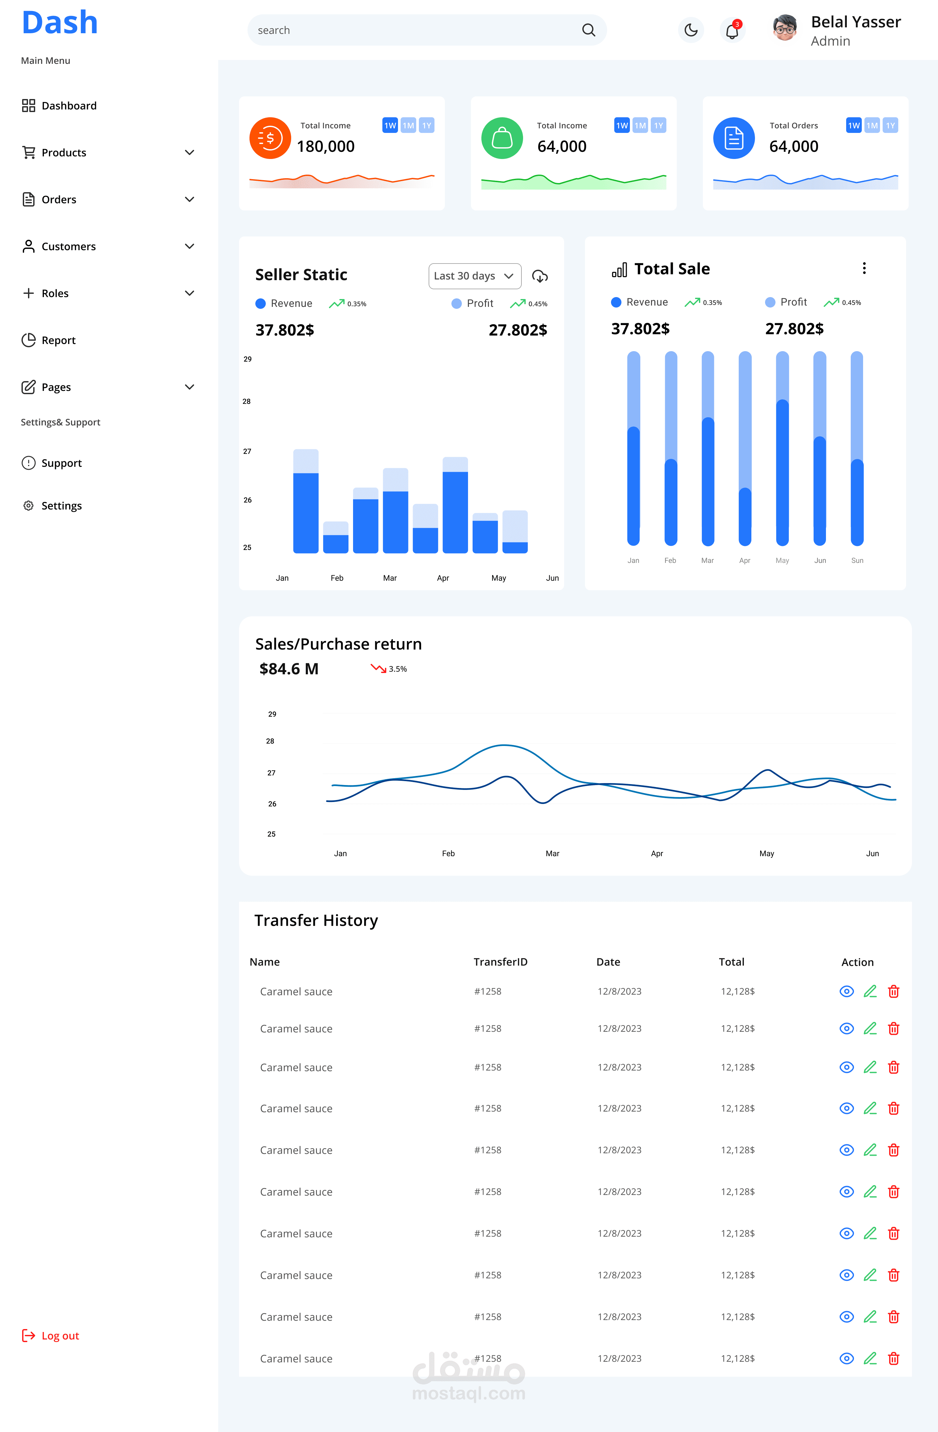The width and height of the screenshot is (938, 1432).
Task: Open notifications bell icon
Action: [x=732, y=31]
